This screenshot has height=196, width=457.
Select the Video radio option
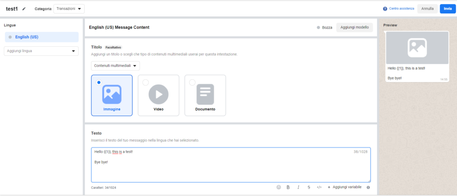tap(145, 82)
